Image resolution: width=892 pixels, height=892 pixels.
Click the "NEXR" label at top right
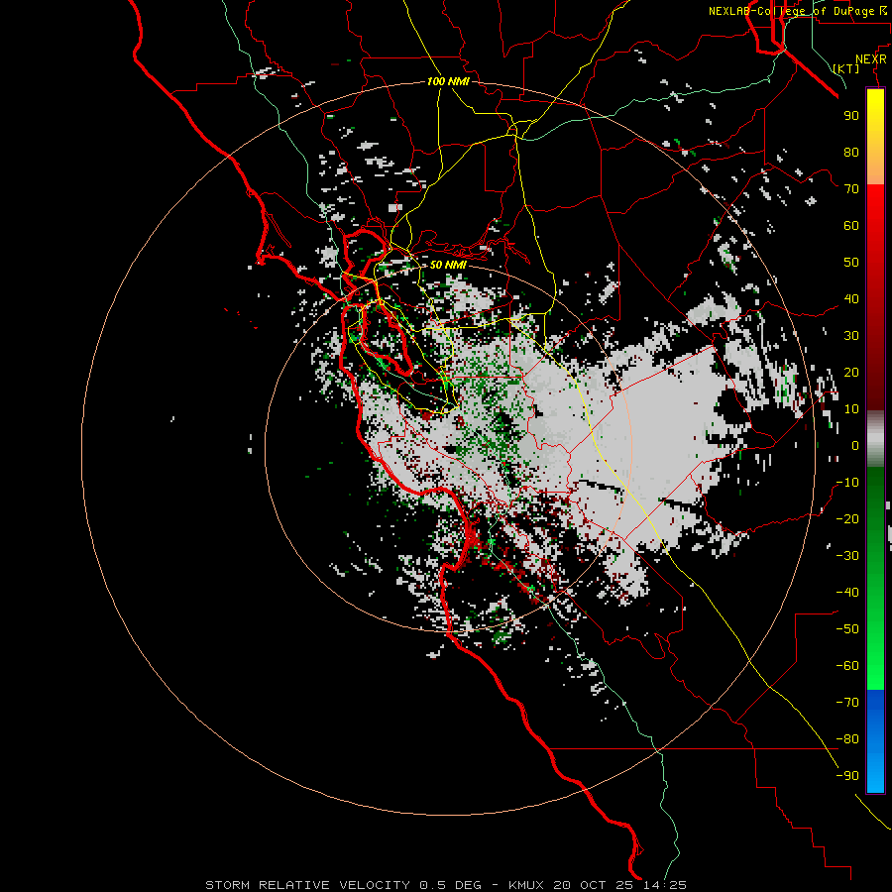pyautogui.click(x=871, y=59)
